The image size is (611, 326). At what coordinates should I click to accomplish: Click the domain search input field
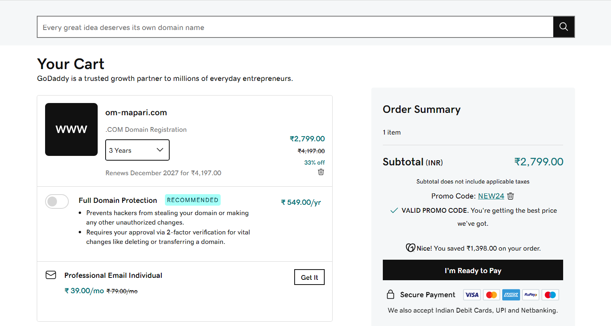pos(295,26)
